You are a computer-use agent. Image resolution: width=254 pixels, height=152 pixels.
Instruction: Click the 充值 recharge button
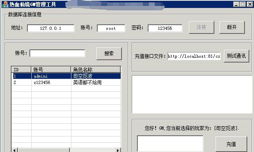pos(231,144)
